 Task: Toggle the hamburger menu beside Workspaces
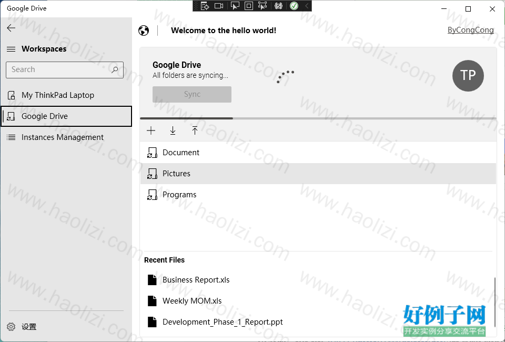(11, 49)
